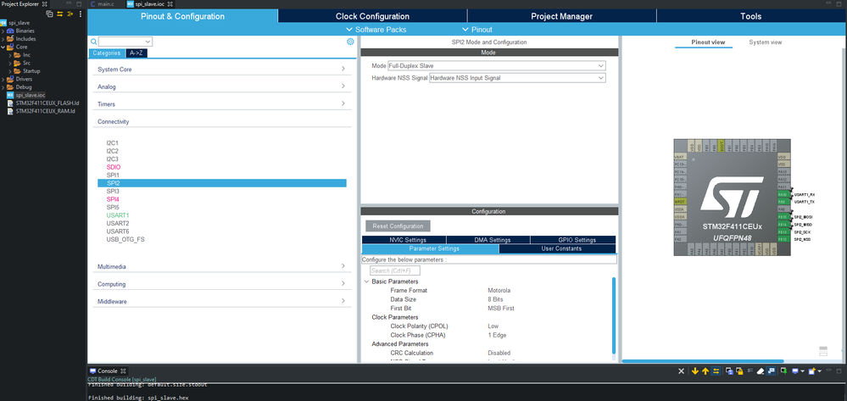Switch to Clock Configuration tab
Screen dimensions: 847x401
click(x=373, y=16)
